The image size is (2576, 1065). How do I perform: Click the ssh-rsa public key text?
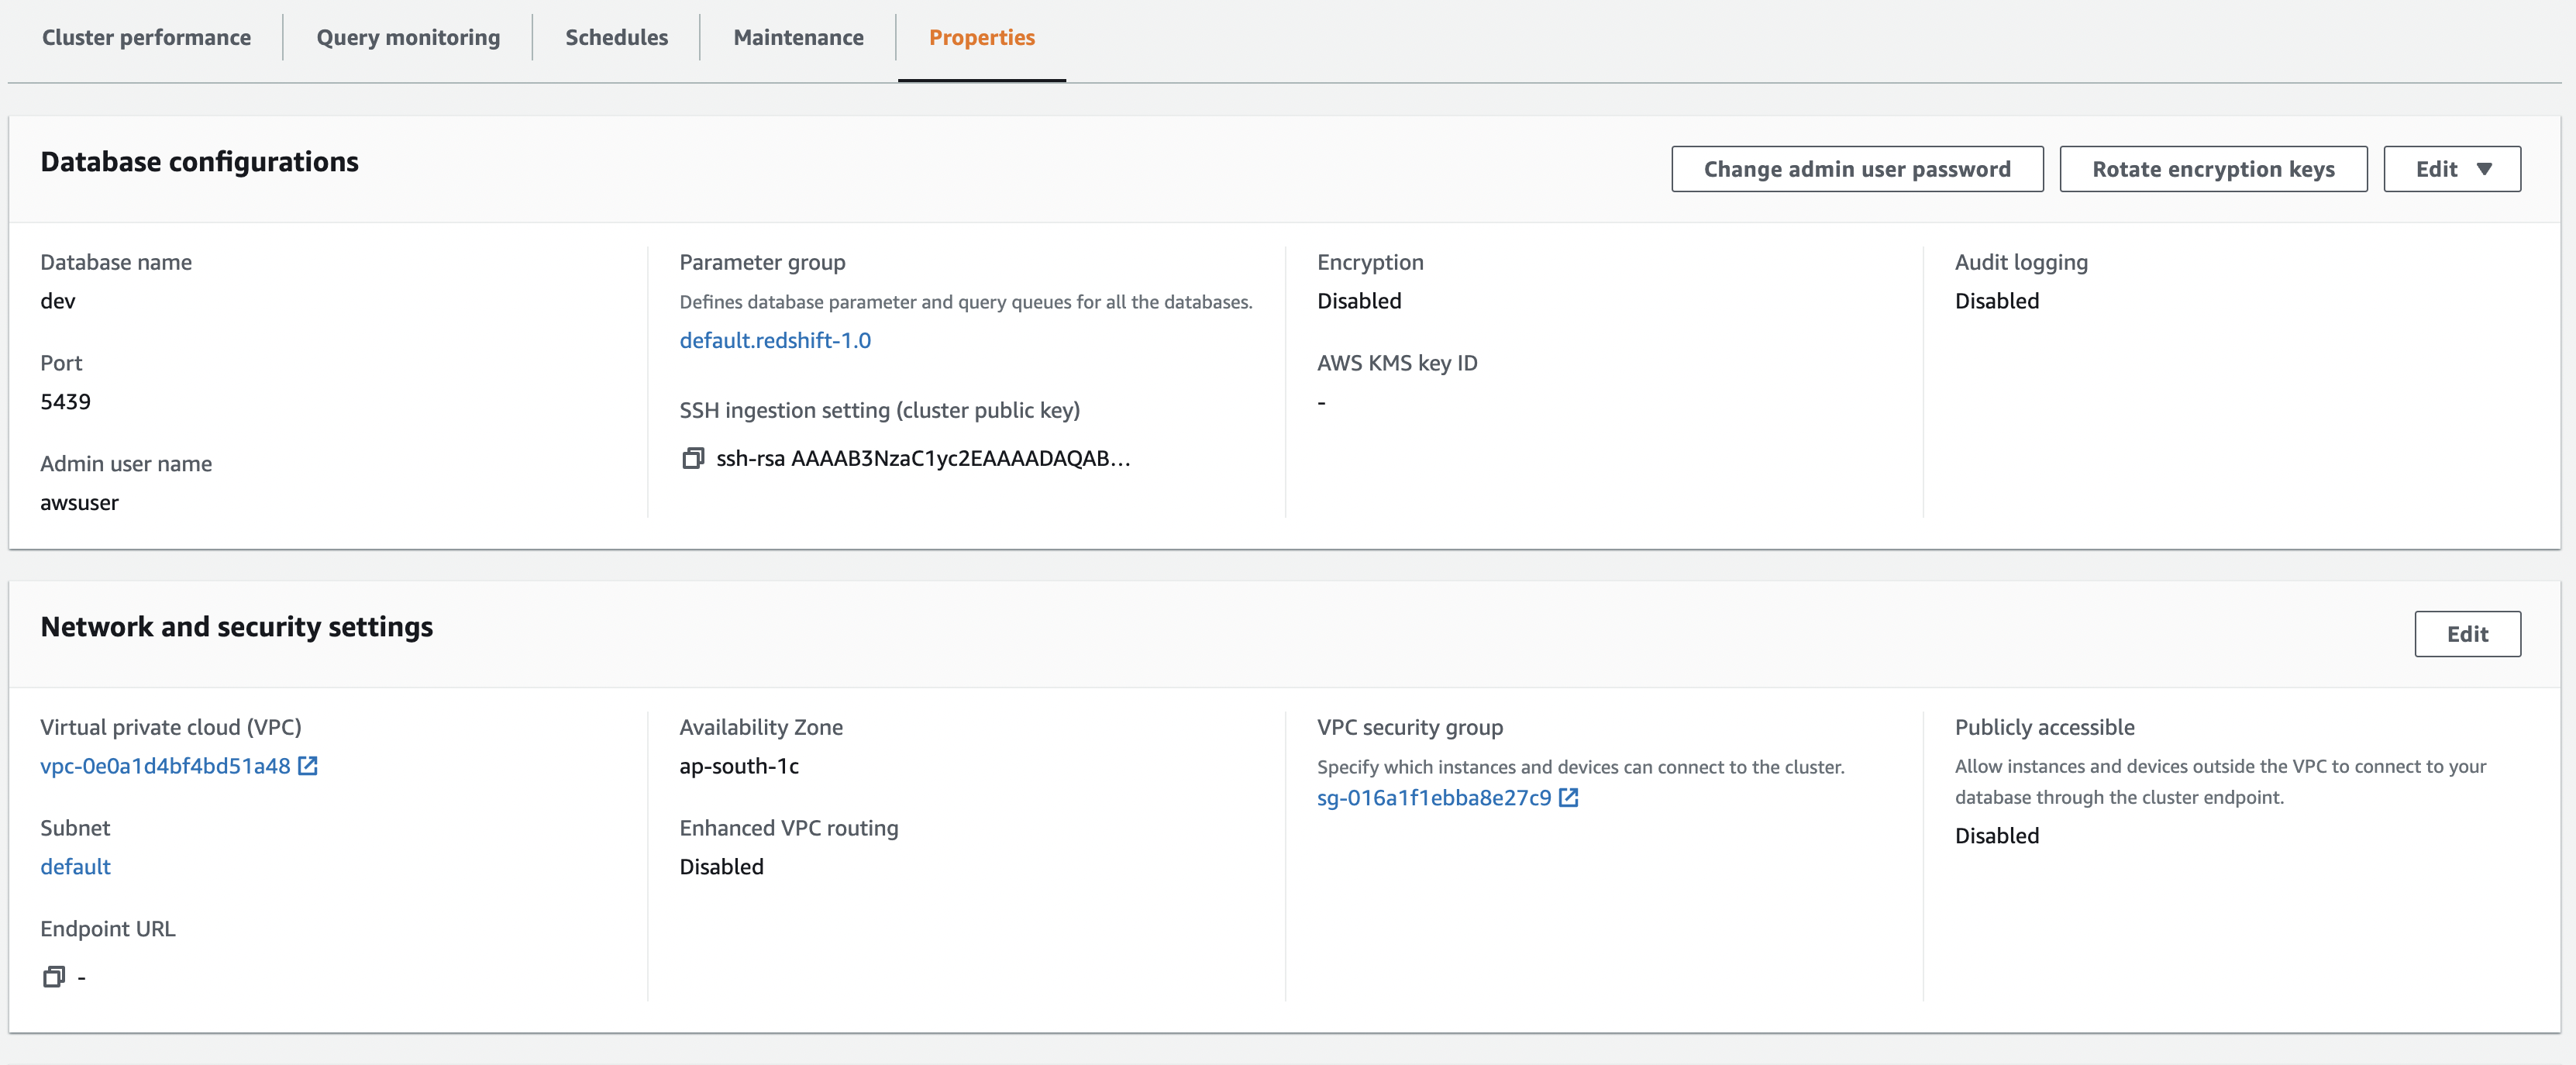coord(922,459)
